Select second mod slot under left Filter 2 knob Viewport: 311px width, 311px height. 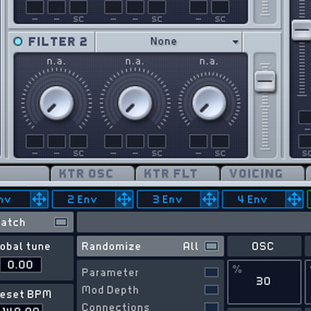coord(56,142)
